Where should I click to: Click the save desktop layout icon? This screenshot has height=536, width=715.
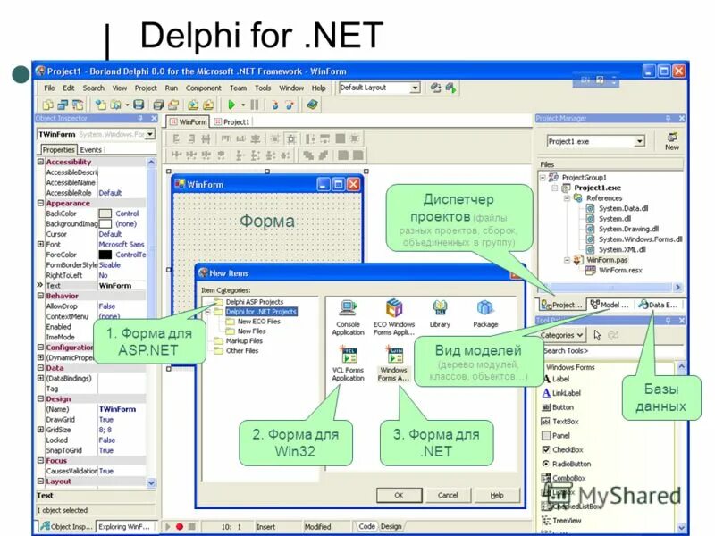point(435,88)
